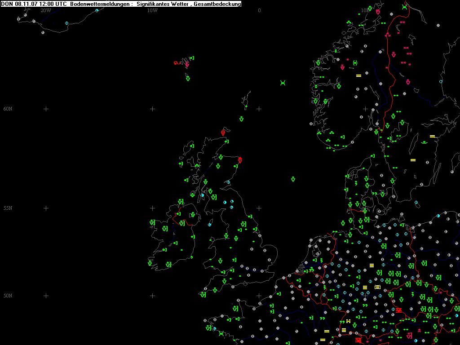Select the 55N latitude label
The image size is (460, 345).
(x=8, y=208)
